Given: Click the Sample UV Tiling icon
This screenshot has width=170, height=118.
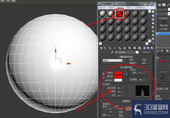Looking at the screenshot, I should 153,23.
